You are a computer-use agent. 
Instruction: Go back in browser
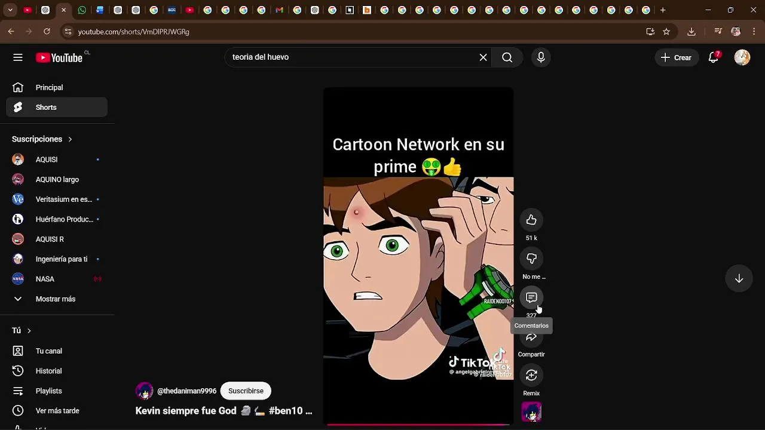[x=11, y=32]
